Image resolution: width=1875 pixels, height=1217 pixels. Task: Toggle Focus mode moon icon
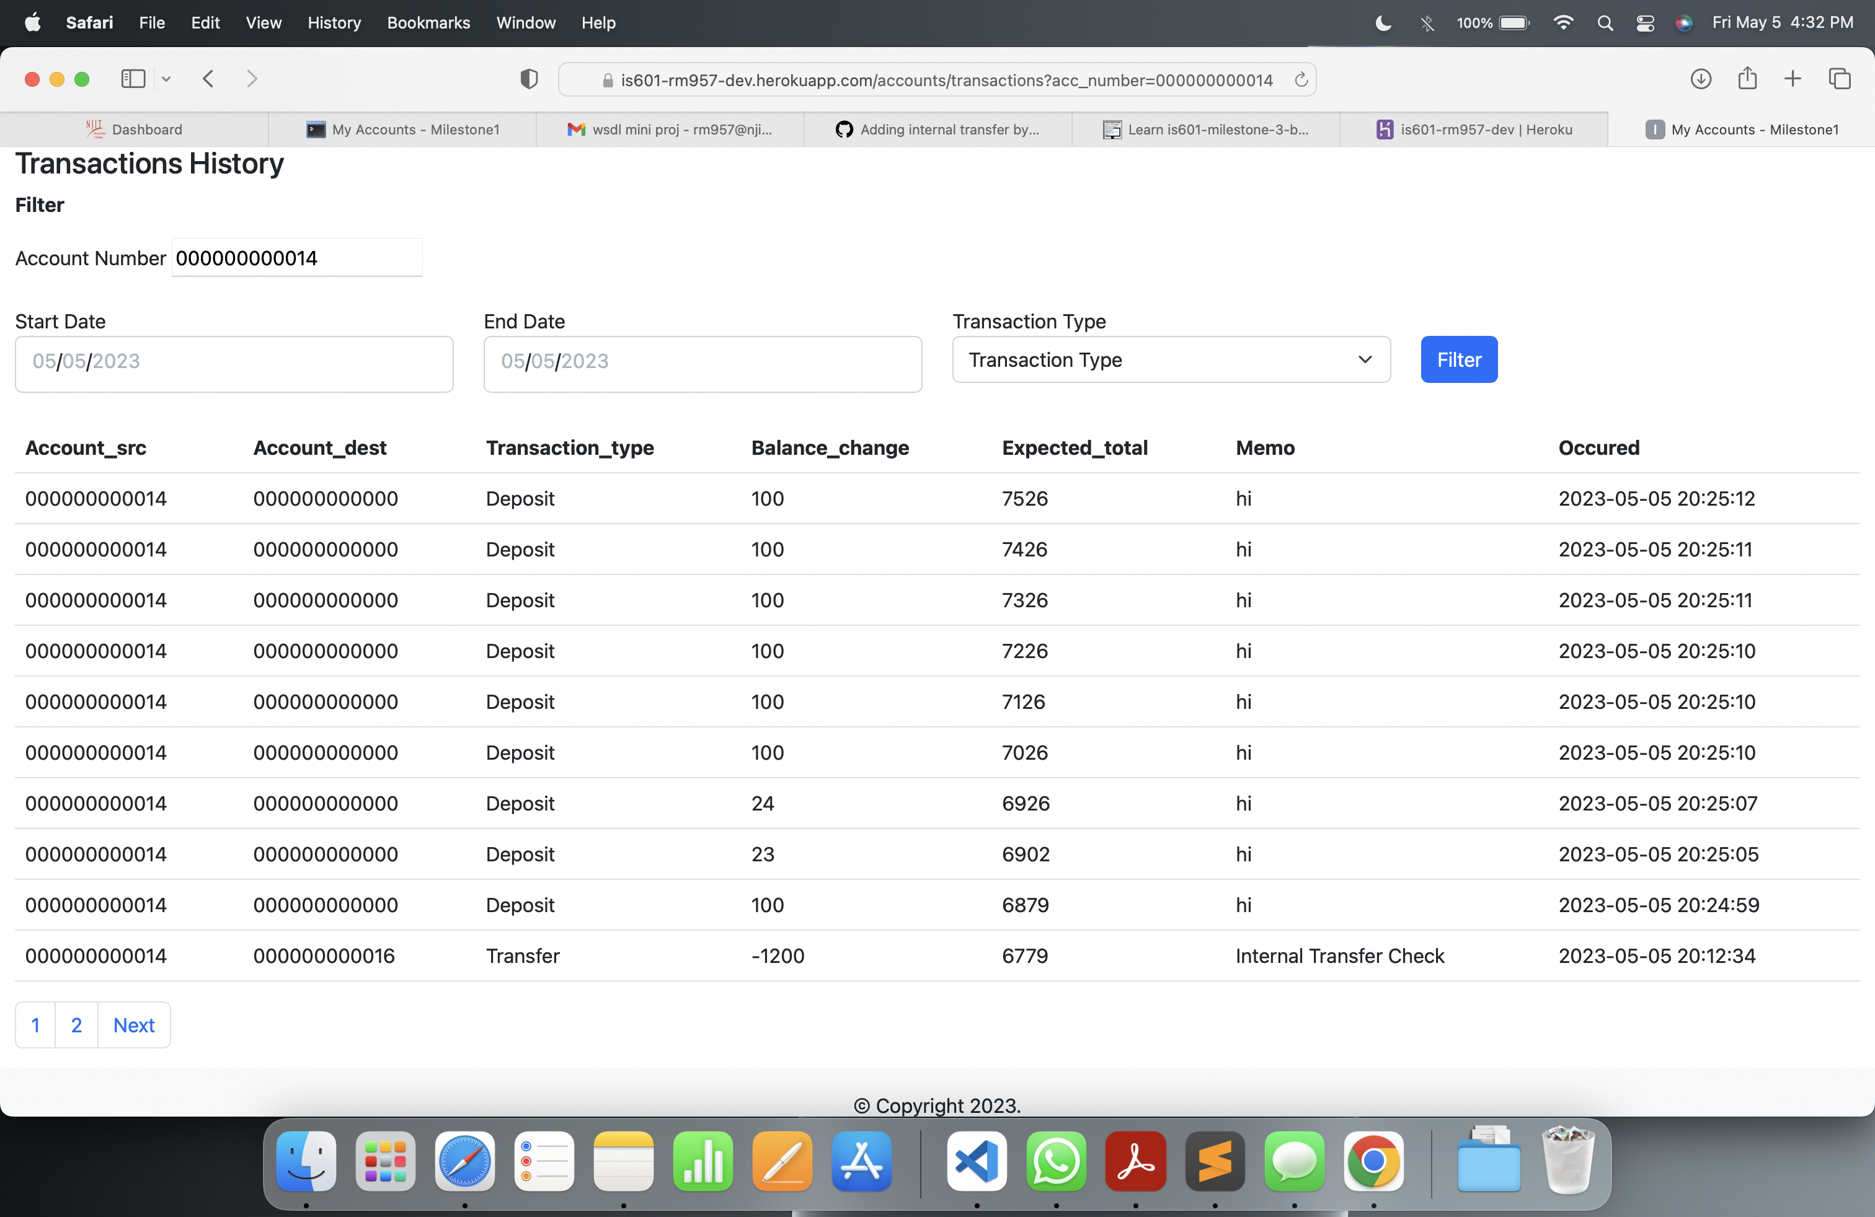coord(1383,23)
